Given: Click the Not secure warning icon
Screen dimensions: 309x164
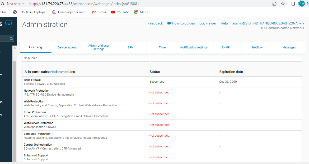Looking at the screenshot, I should coord(3,4).
